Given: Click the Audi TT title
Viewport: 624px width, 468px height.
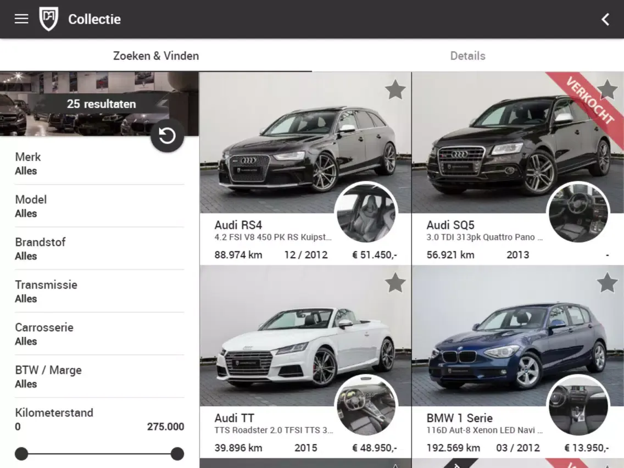Looking at the screenshot, I should coord(234,418).
